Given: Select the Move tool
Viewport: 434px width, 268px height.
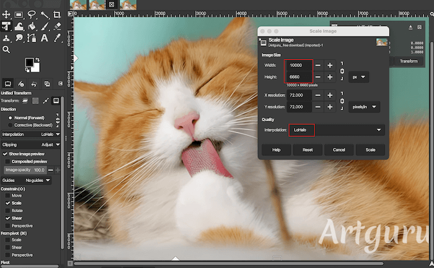Looking at the screenshot, I should 6,14.
